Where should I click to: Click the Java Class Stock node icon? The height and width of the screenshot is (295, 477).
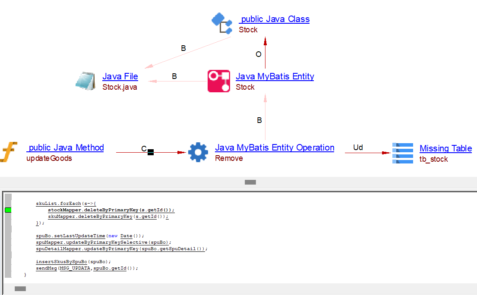[x=222, y=24]
